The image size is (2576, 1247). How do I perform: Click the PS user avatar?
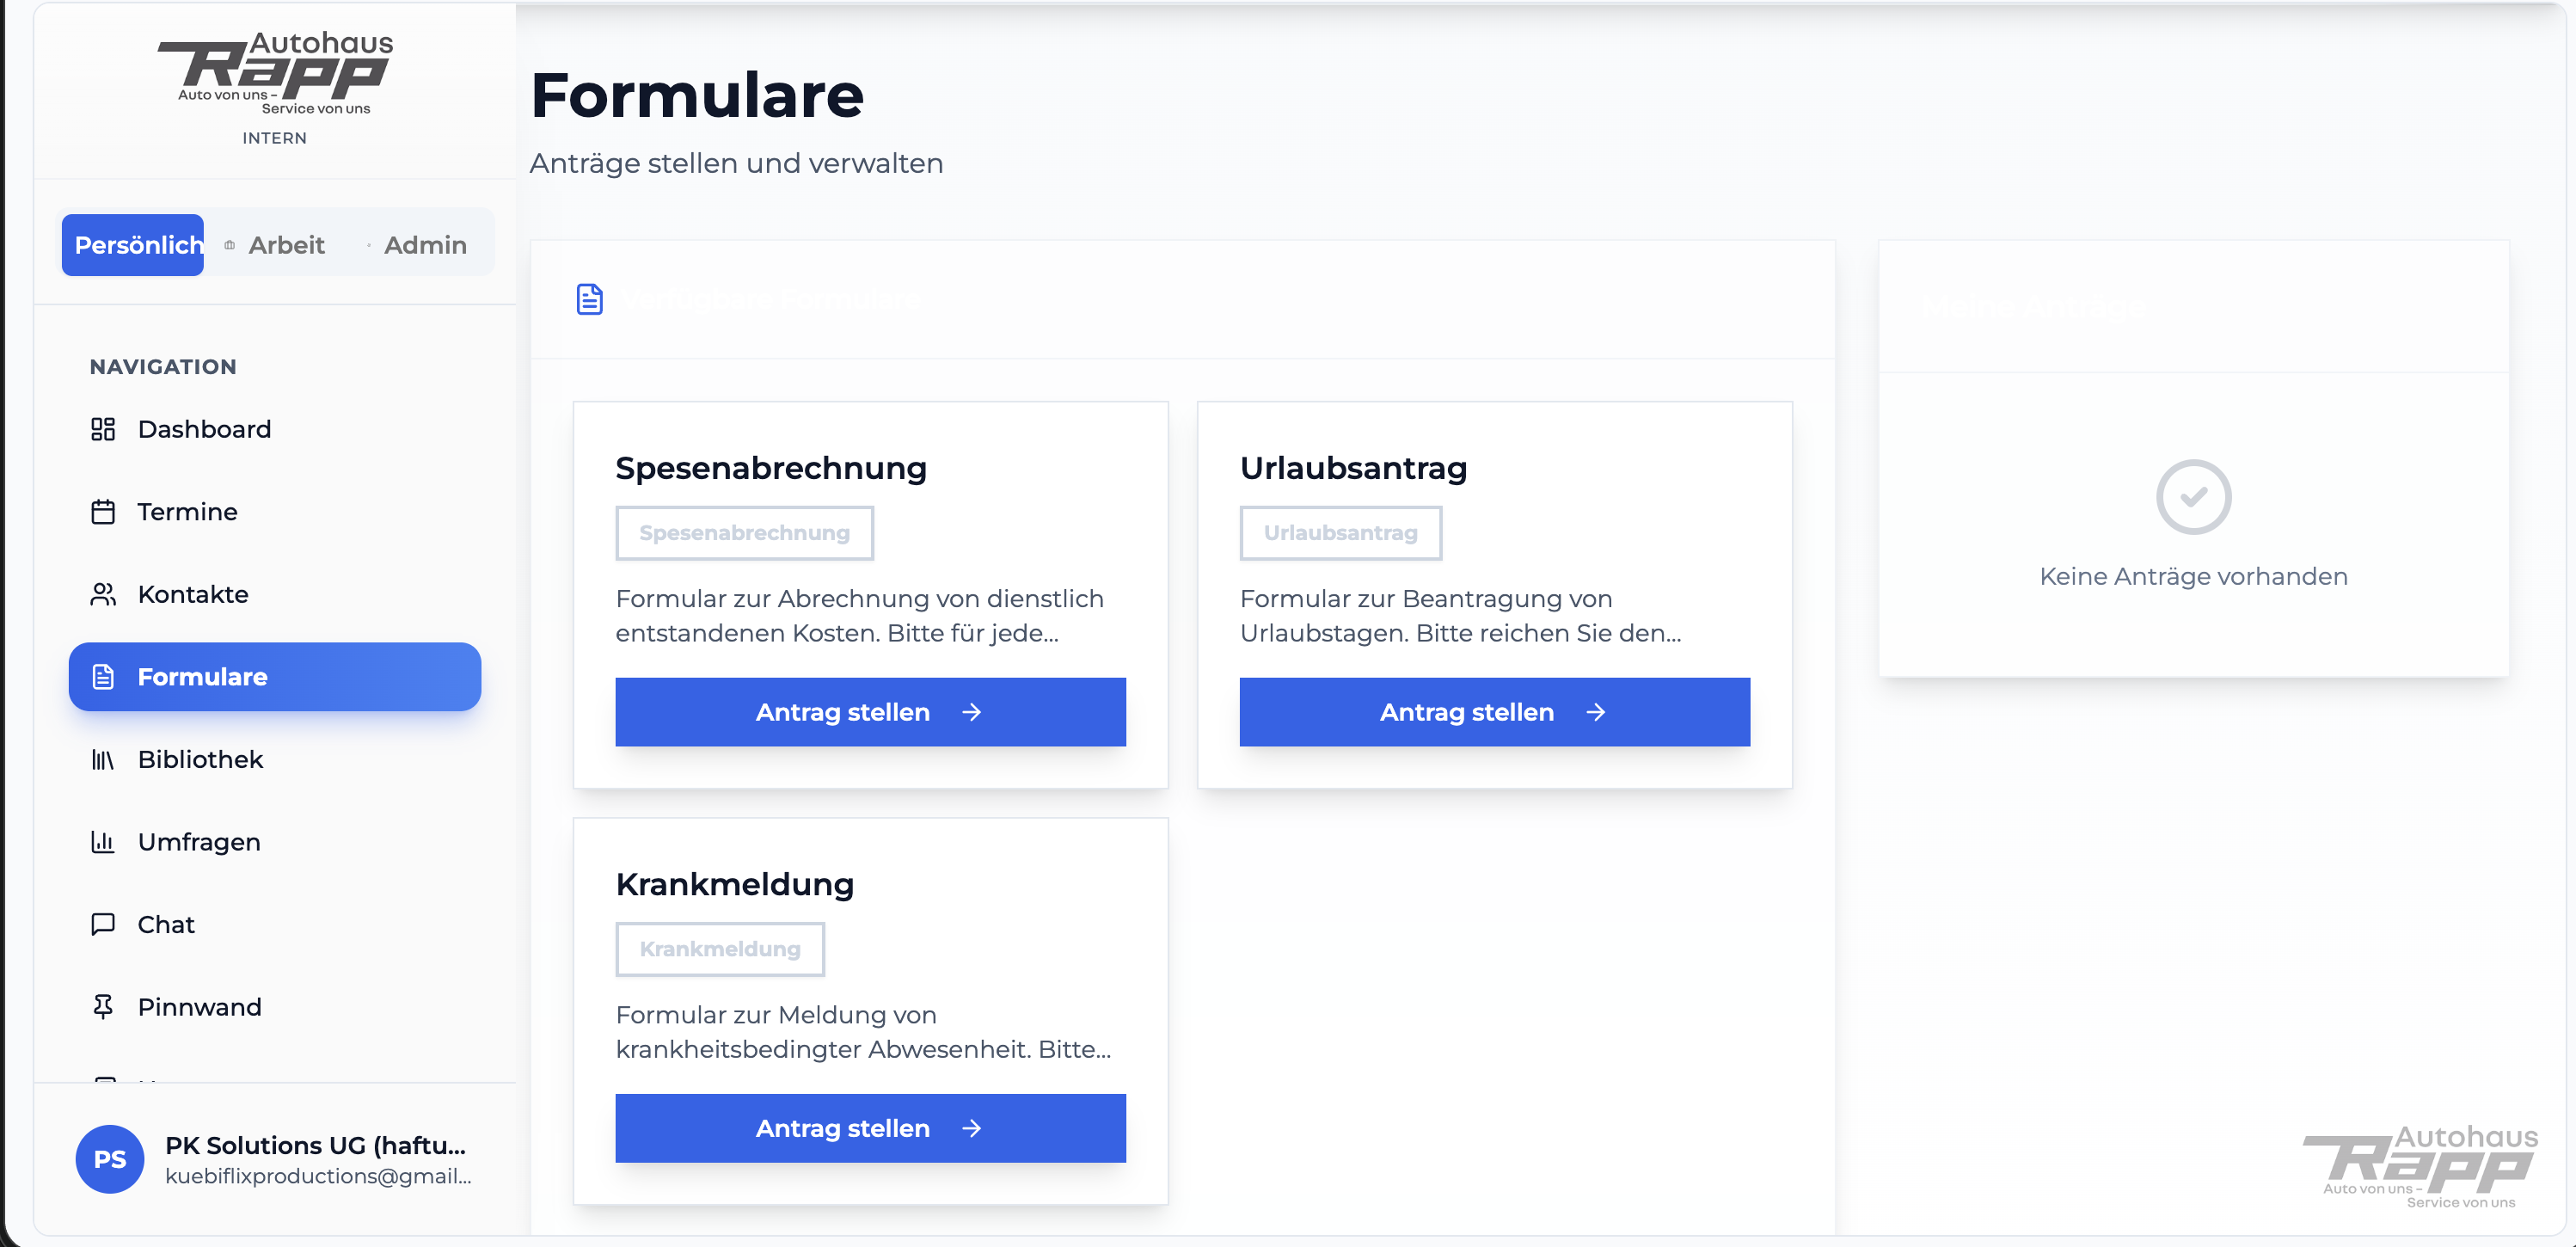click(110, 1159)
